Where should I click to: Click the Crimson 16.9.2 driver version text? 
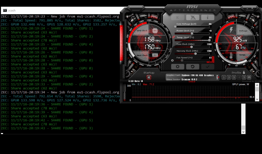click(189, 79)
